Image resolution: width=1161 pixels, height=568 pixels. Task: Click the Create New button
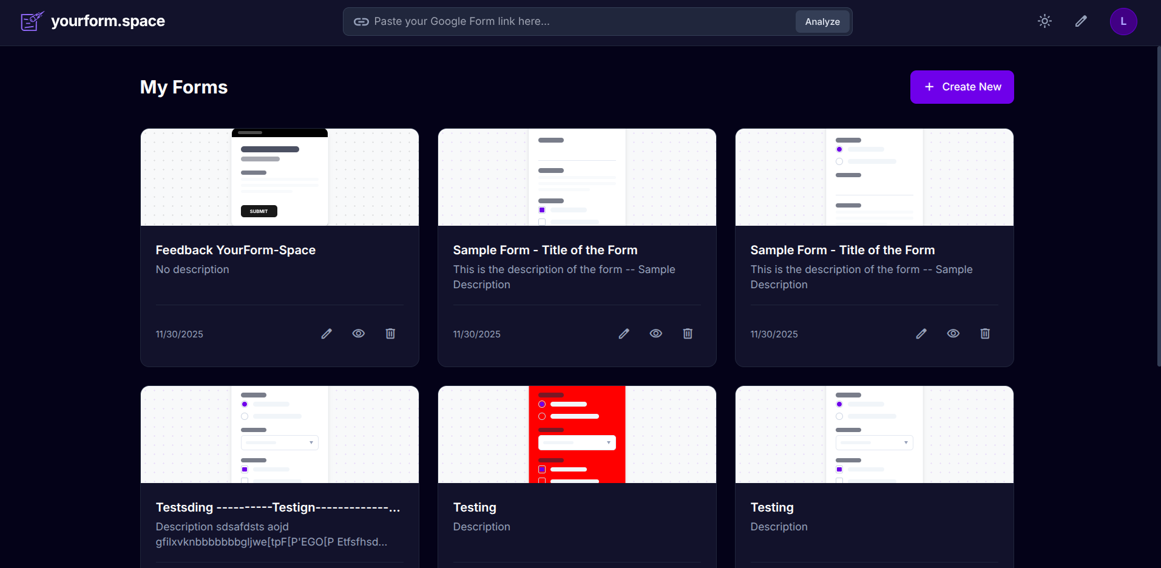(961, 87)
